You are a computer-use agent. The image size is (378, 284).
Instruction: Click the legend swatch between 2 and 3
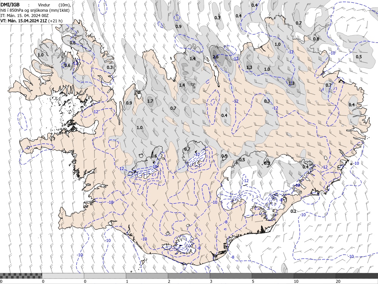[x=189, y=276]
